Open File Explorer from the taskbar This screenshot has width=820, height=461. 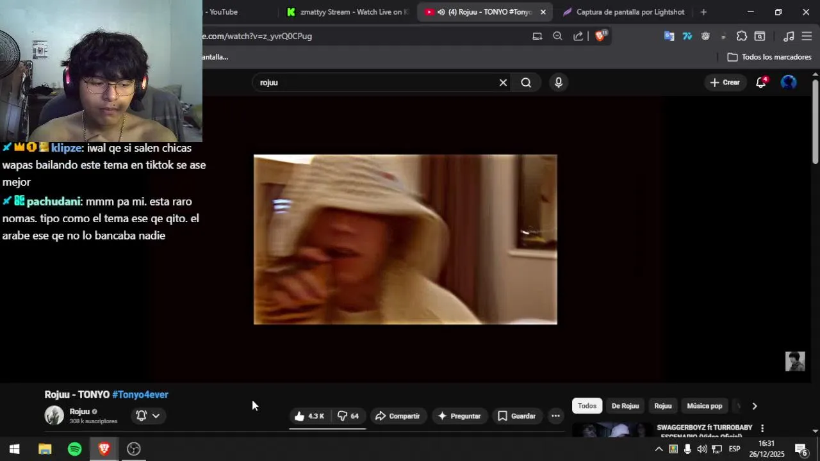point(45,449)
